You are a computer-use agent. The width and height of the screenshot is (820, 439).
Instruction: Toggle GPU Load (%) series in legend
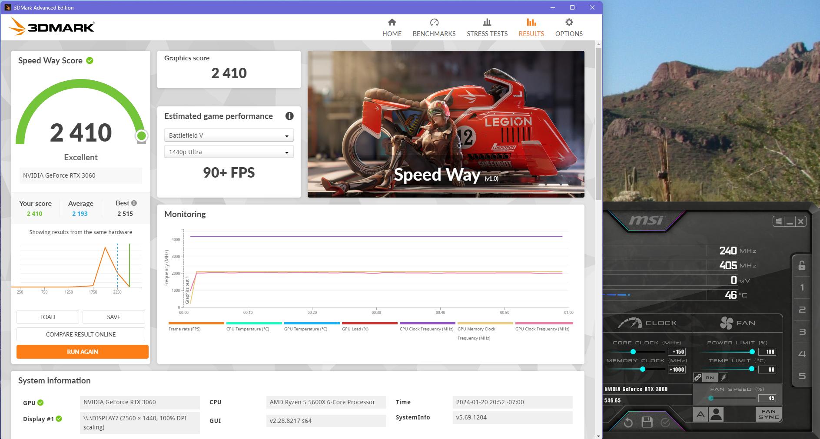click(369, 327)
